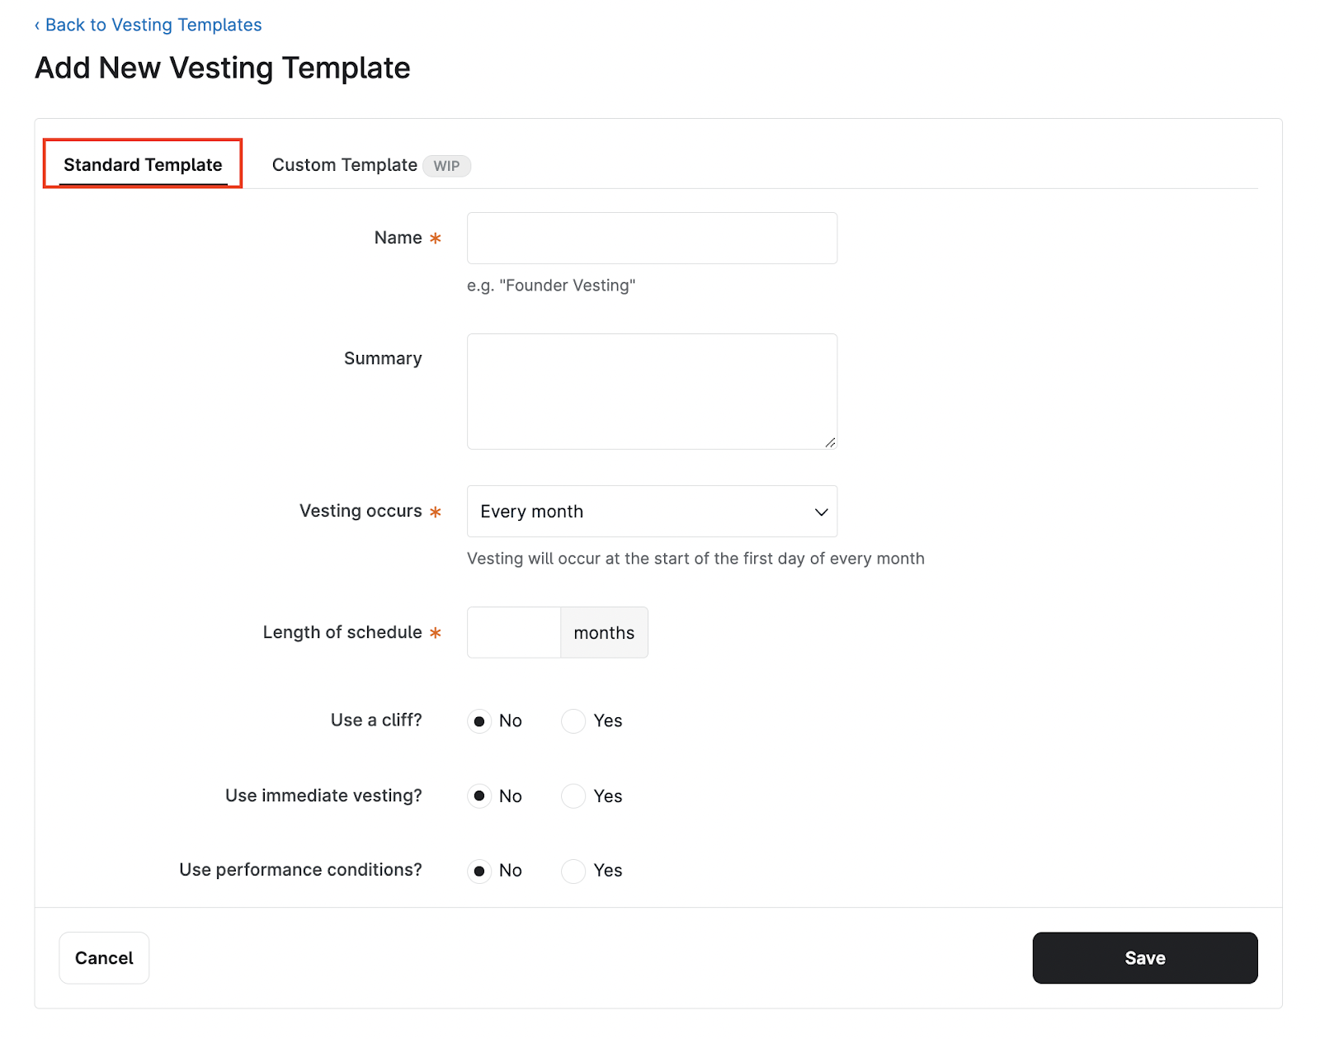
Task: Open the Vesting occurs dropdown
Action: pyautogui.click(x=652, y=511)
